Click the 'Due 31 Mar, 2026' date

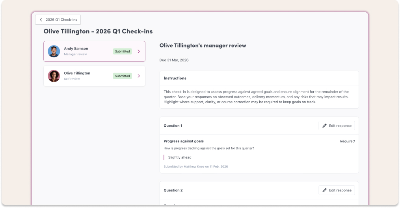pos(174,60)
